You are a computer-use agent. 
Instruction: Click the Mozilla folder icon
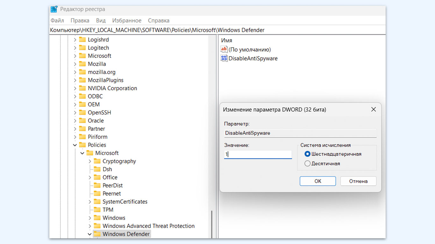point(82,64)
